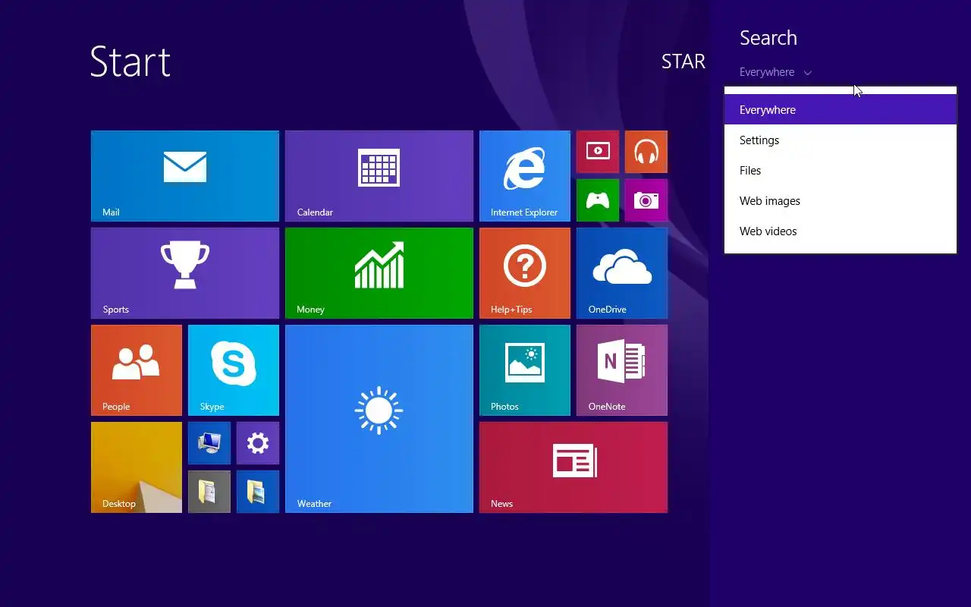Open the Pictures folder tile
Viewport: 971px width, 607px height.
tap(258, 492)
